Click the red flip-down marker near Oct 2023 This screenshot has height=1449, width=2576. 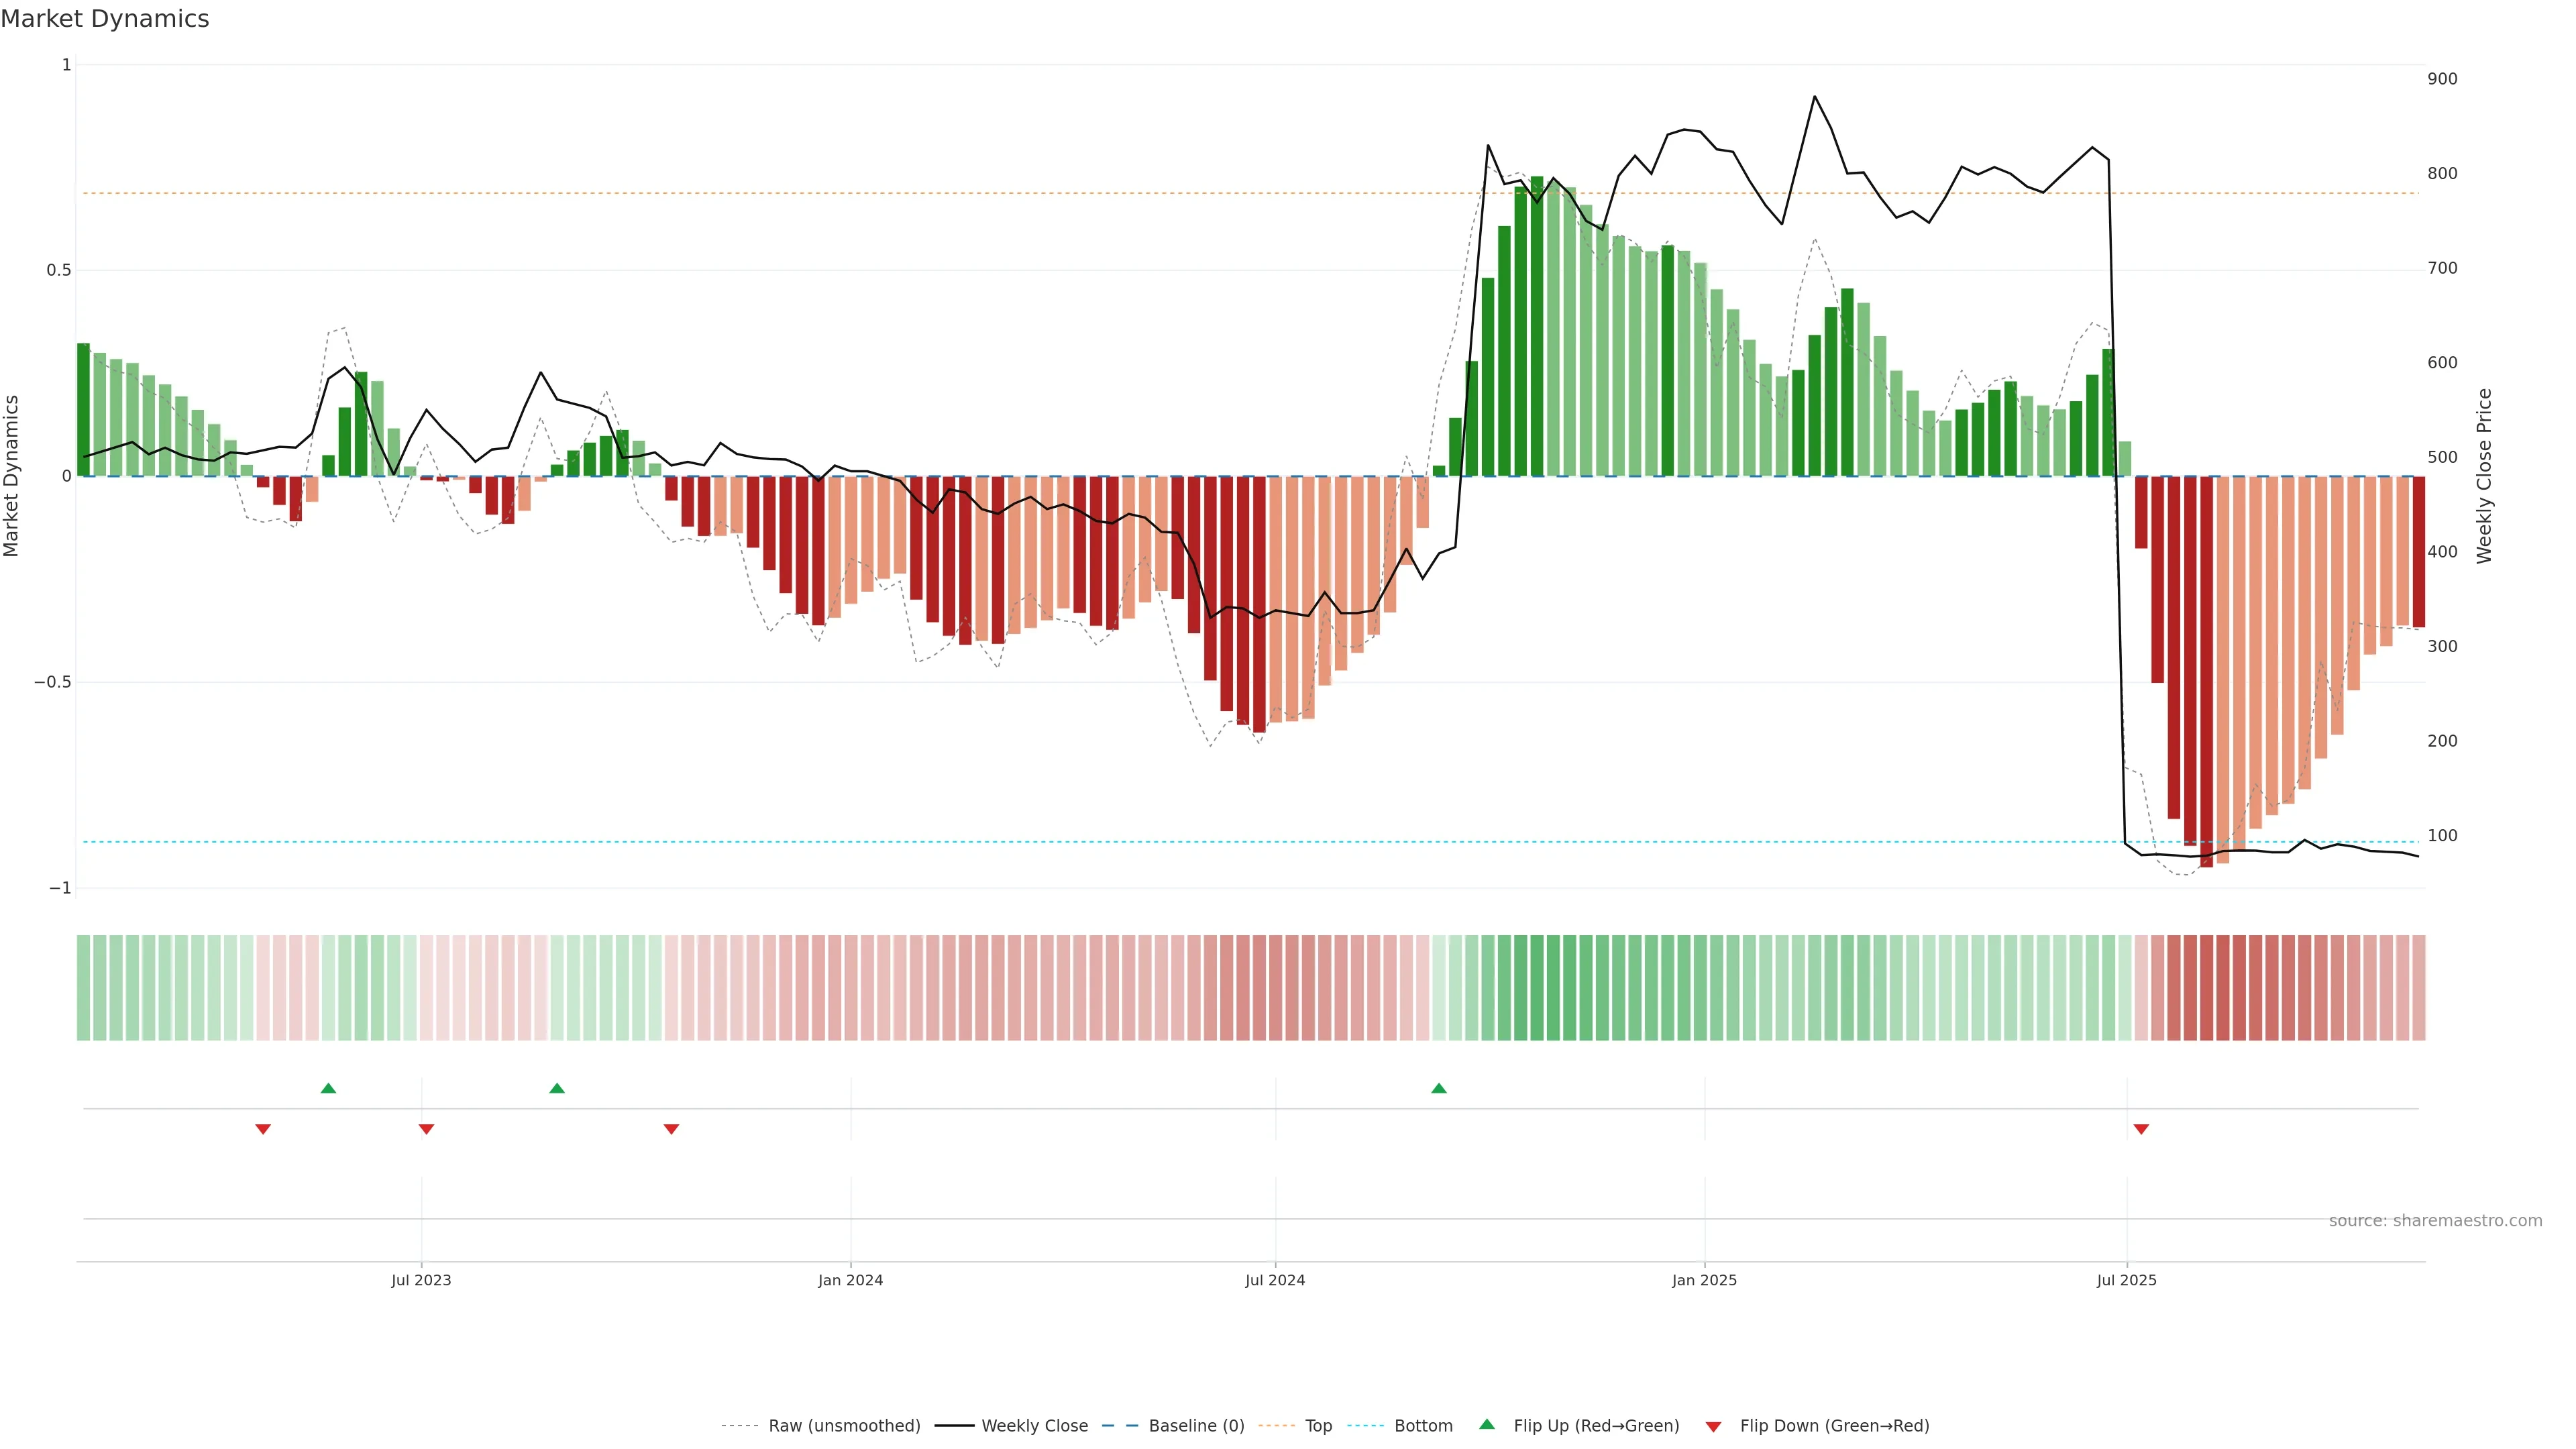(x=671, y=1129)
